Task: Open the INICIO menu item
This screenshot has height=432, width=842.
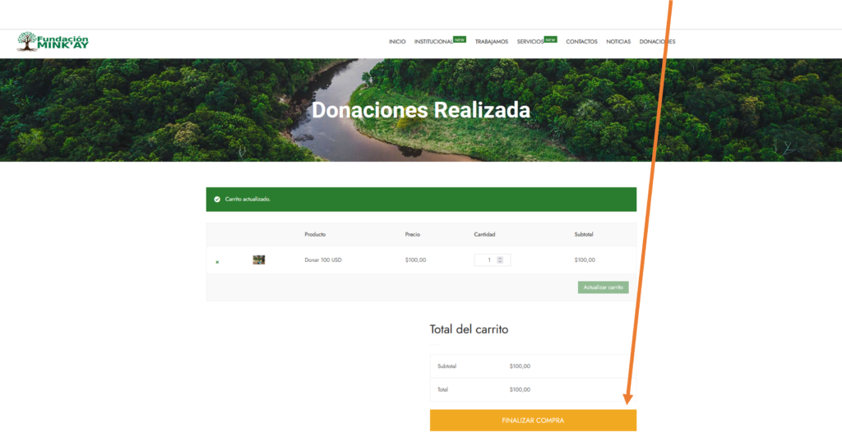Action: pos(397,42)
